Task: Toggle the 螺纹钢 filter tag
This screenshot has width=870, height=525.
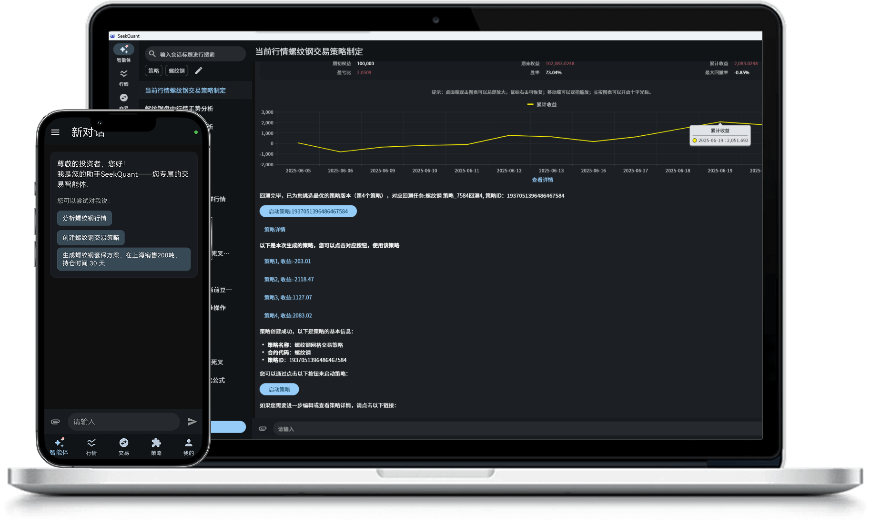Action: click(176, 71)
